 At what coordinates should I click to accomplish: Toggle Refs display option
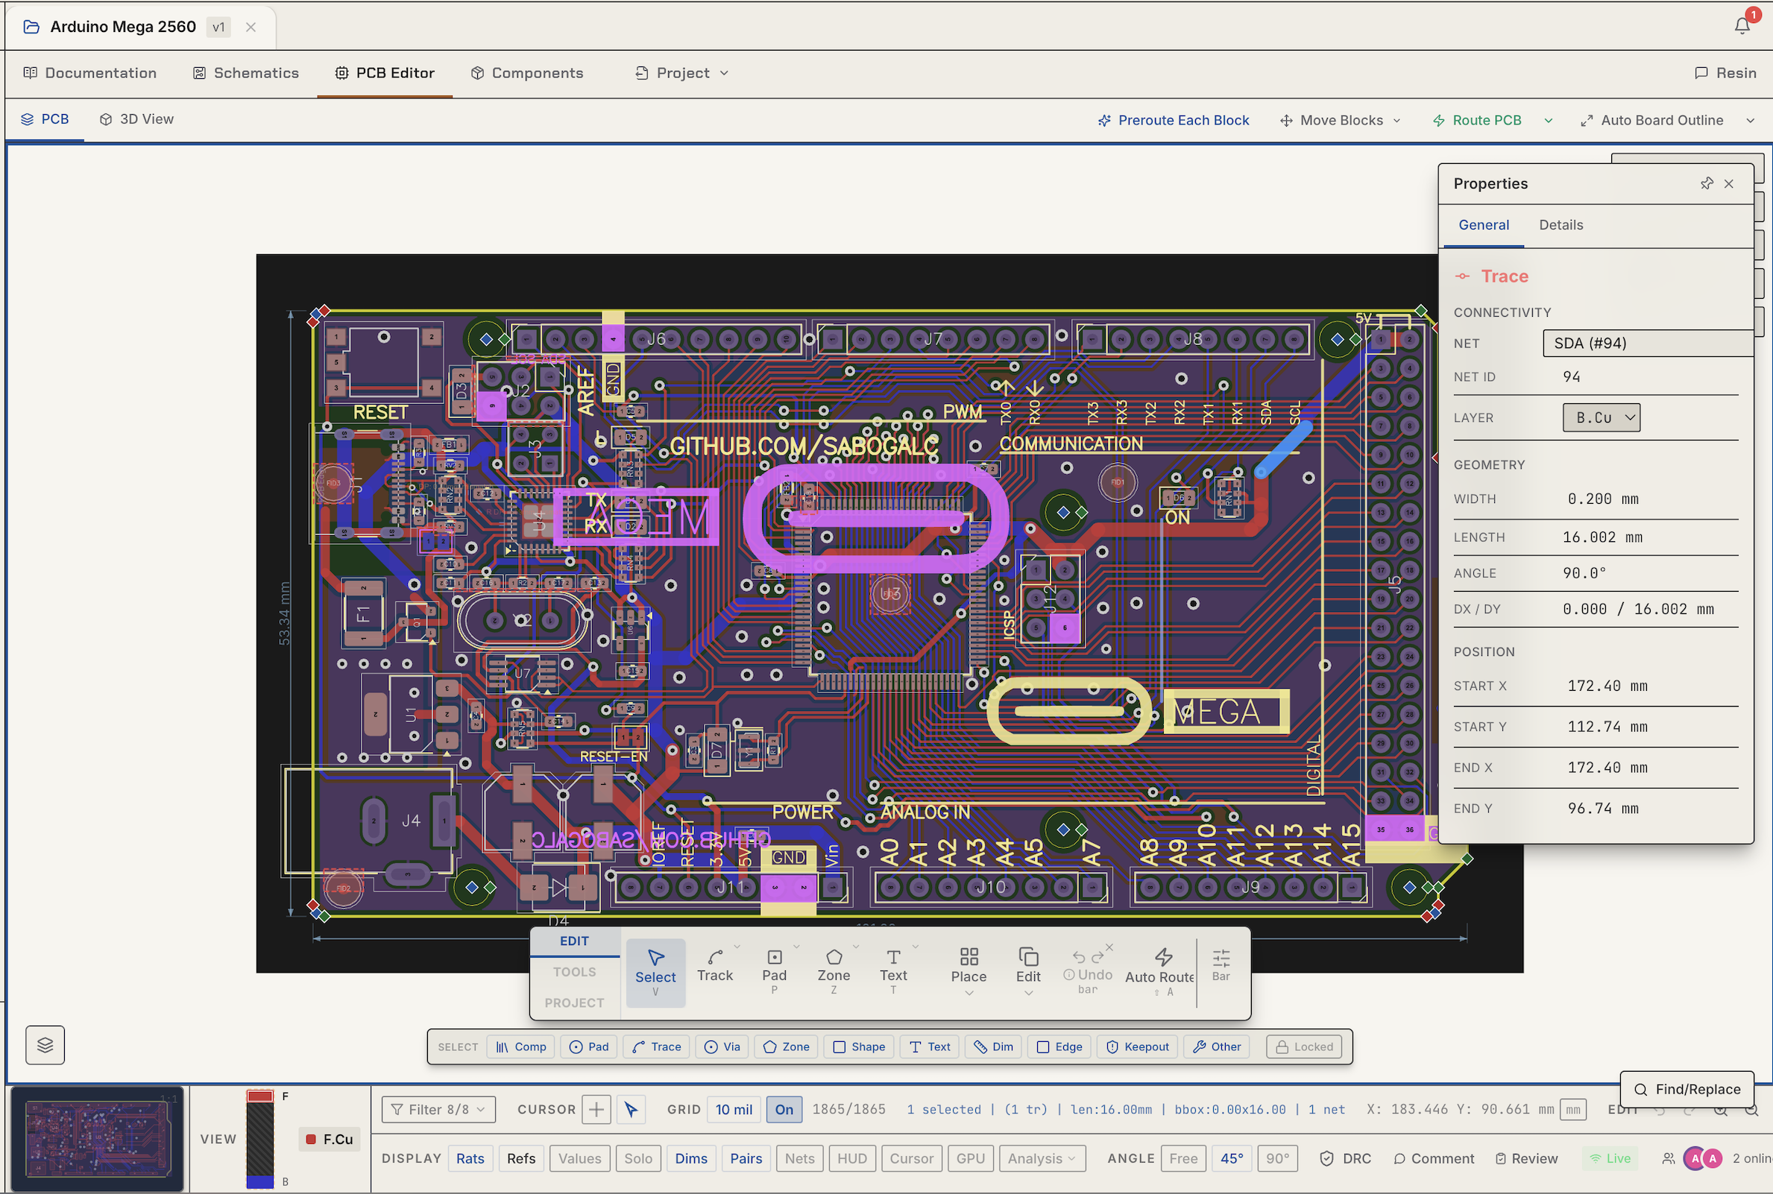(521, 1158)
